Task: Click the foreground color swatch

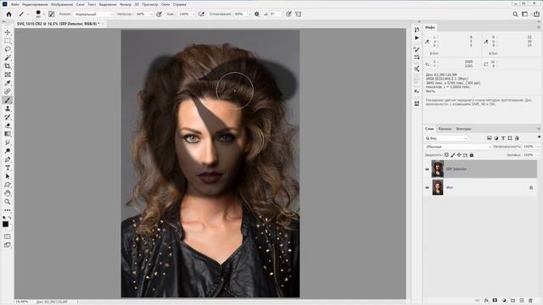Action: (5, 224)
